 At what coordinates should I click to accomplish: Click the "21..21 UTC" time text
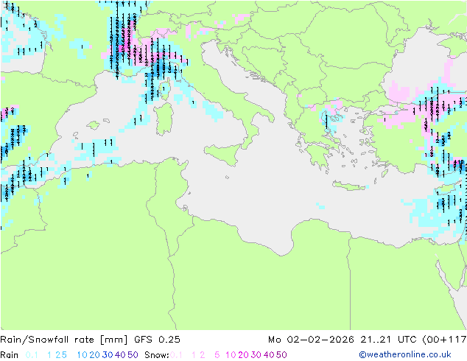point(388,340)
